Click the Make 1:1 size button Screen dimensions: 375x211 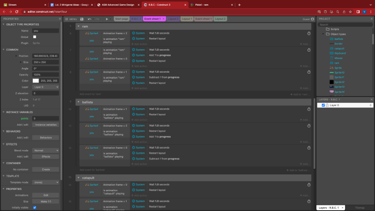[x=45, y=201]
